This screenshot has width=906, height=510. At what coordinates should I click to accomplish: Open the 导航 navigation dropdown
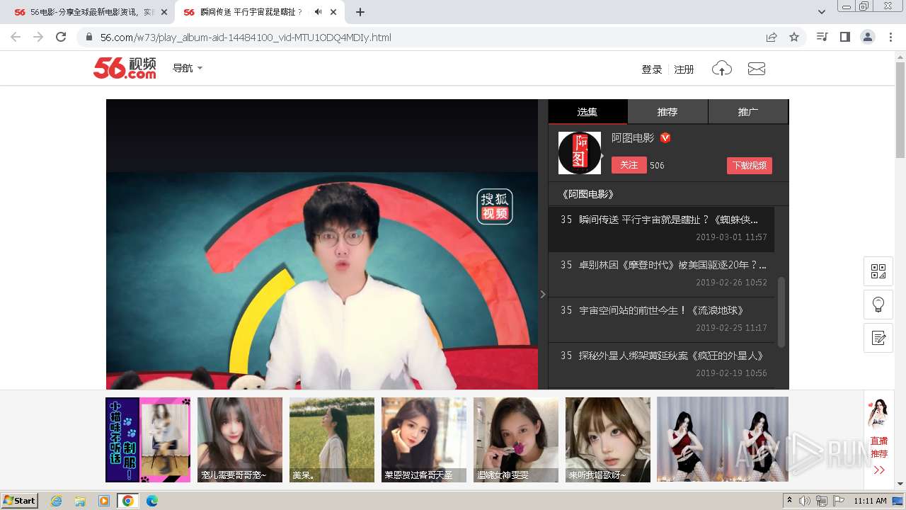188,68
